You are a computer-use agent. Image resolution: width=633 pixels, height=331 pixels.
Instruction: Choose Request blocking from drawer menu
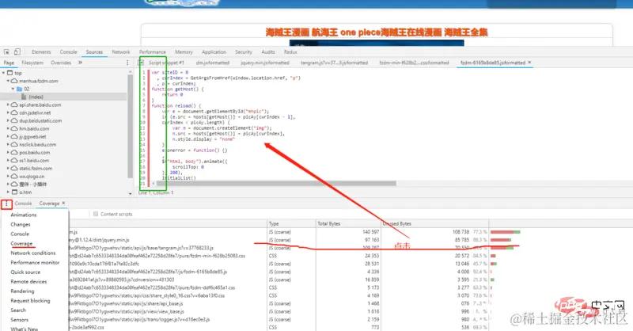(x=30, y=301)
